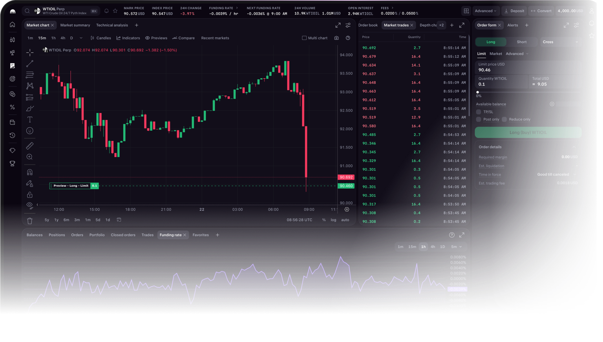Open the 5m interval dropdown in the Funding rate panel

coord(456,247)
